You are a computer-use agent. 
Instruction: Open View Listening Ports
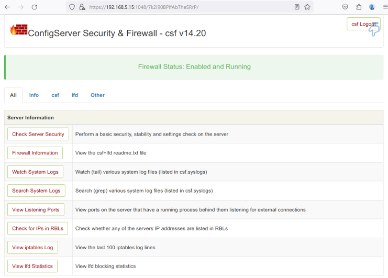coord(36,210)
